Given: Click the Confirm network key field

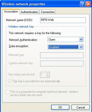Looking at the screenshot, I should 62,63.
